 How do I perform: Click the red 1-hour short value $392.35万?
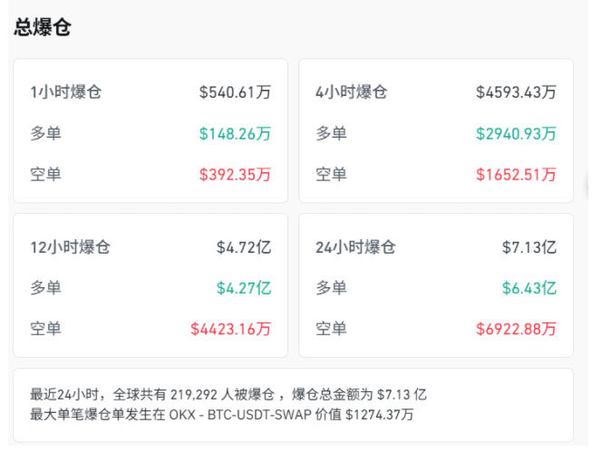pos(235,175)
